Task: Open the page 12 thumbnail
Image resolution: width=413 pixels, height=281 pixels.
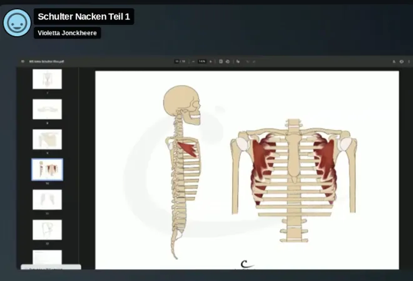Action: coord(47,229)
